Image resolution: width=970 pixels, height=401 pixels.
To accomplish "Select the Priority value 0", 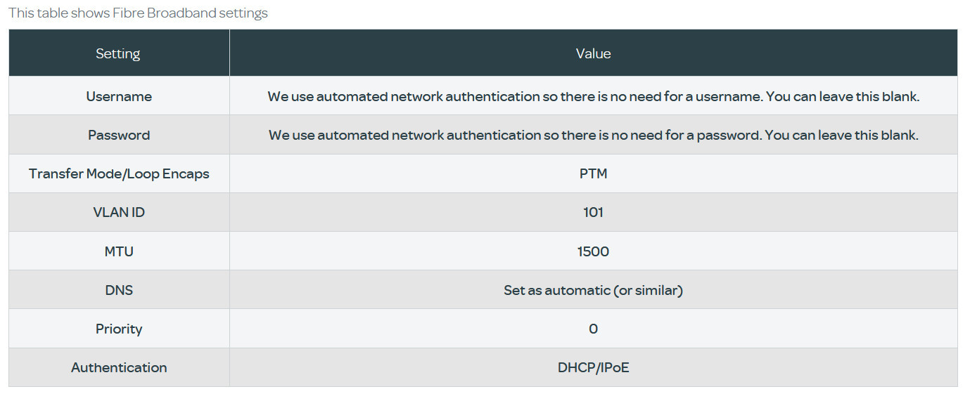I will 593,329.
